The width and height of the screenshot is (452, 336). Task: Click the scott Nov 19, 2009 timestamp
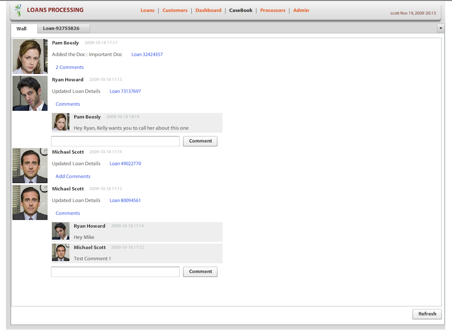413,13
